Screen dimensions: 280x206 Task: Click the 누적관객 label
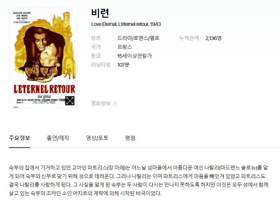pos(189,38)
